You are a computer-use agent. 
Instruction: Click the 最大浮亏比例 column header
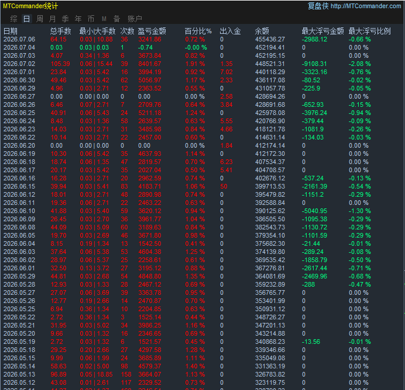coord(370,31)
